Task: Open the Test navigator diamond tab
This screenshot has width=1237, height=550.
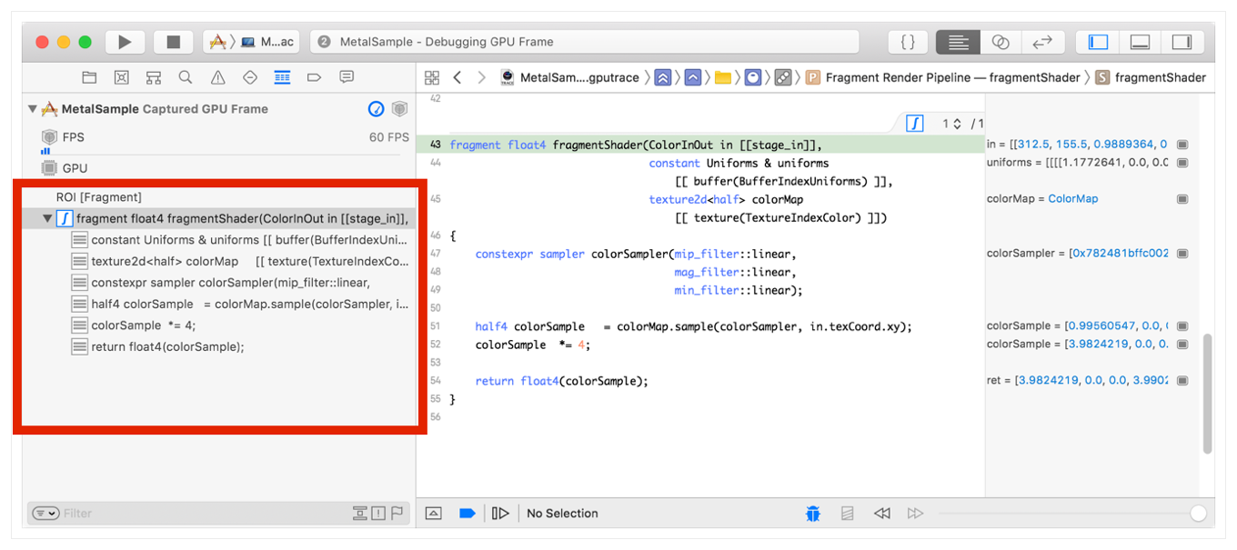Action: [250, 77]
